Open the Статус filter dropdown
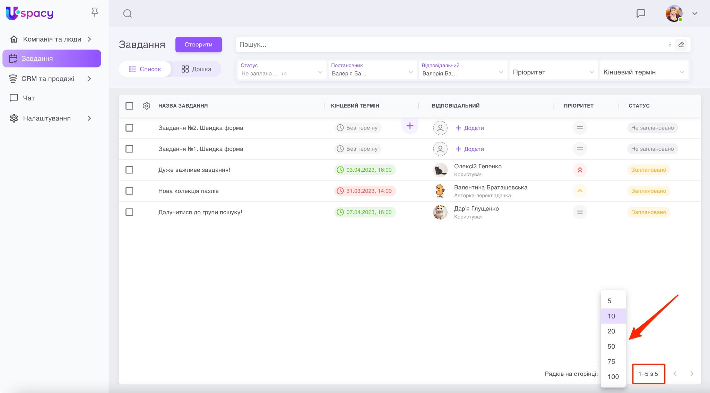 coord(282,70)
